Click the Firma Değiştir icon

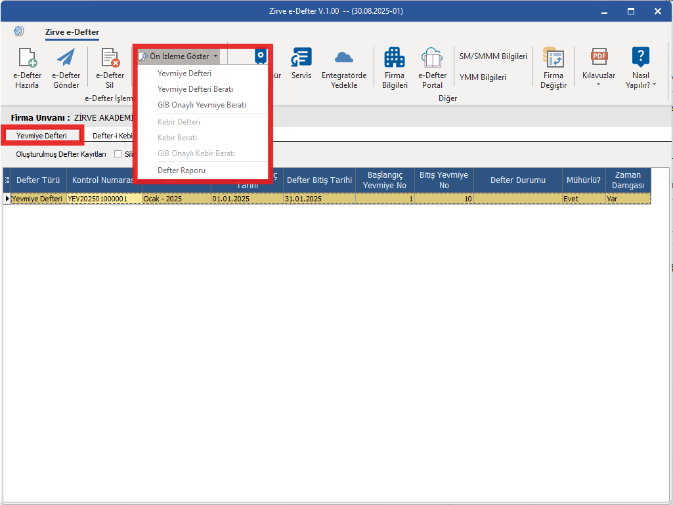tap(554, 58)
